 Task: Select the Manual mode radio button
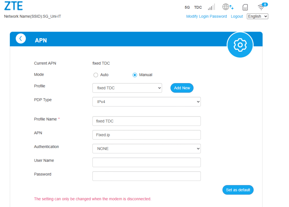(135, 75)
